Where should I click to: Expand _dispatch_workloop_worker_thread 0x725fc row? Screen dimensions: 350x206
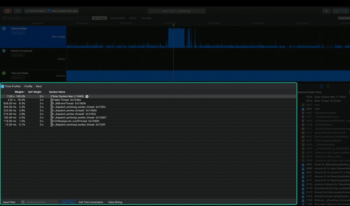(x=53, y=107)
